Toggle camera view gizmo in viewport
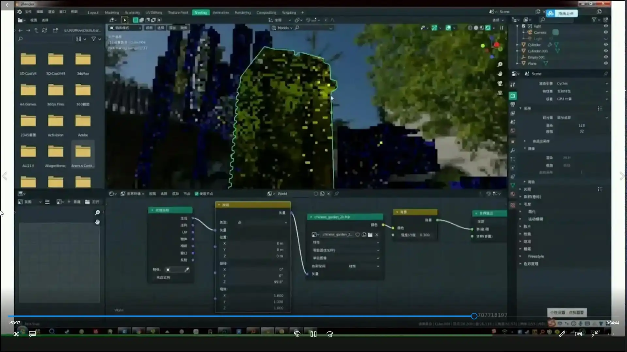 click(500, 84)
